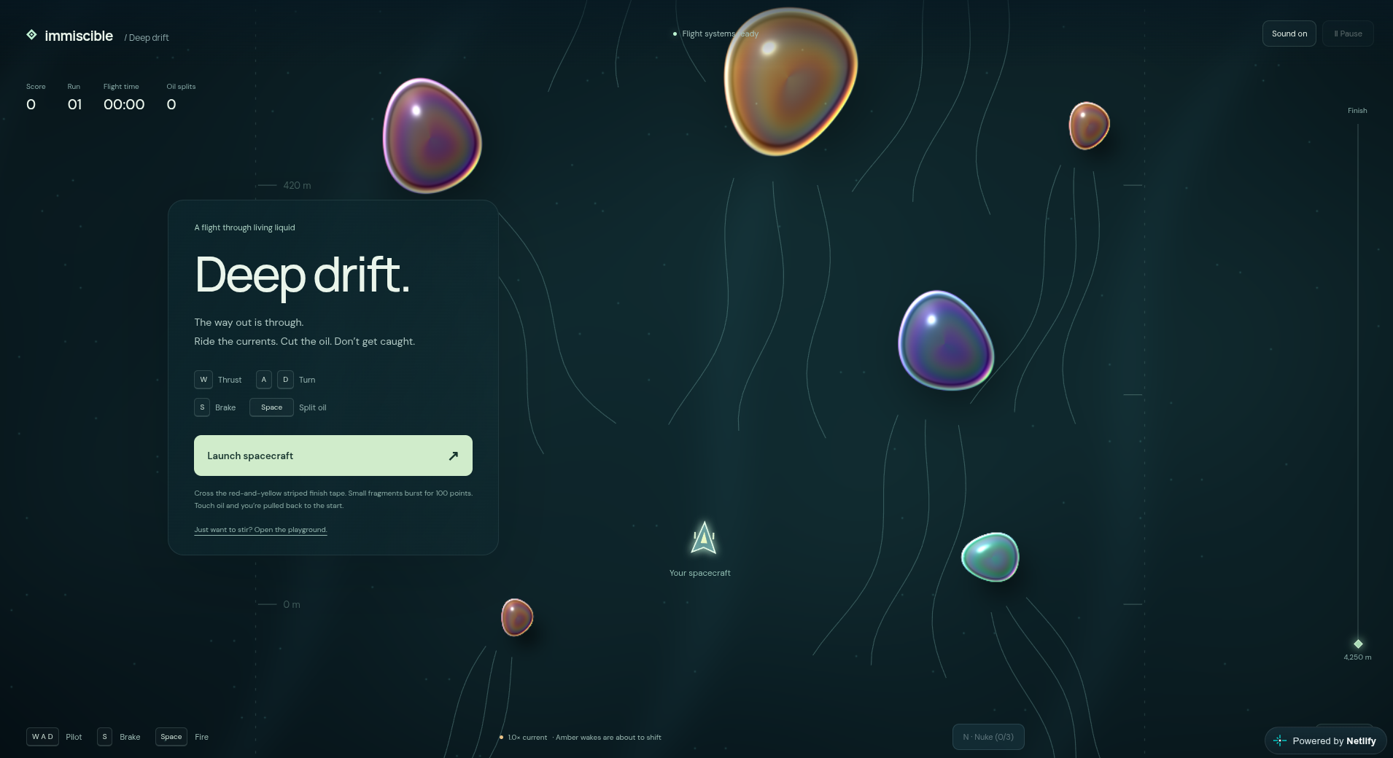Launch the spacecraft

pyautogui.click(x=333, y=456)
